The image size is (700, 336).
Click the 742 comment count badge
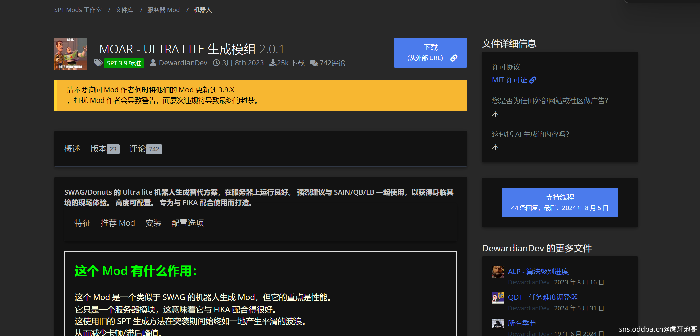(154, 149)
